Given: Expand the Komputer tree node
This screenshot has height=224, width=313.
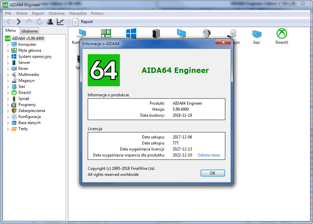Looking at the screenshot, I should [x=8, y=45].
